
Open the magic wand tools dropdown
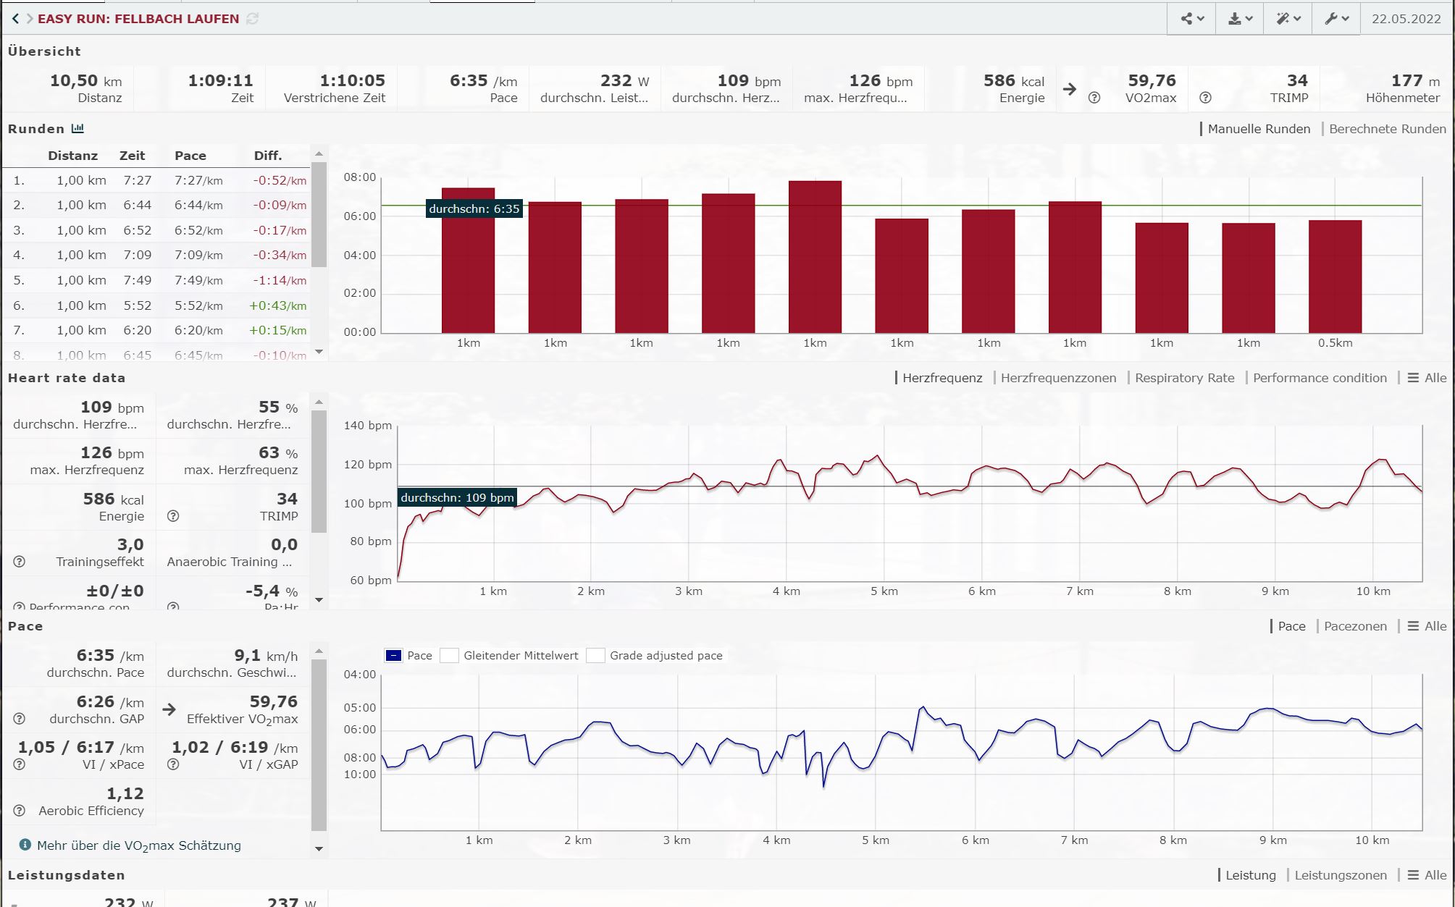coord(1288,19)
